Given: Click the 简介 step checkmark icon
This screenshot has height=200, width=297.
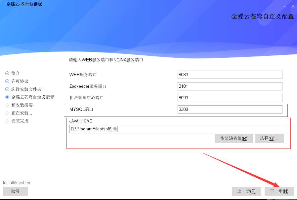Looking at the screenshot, I should [7, 73].
